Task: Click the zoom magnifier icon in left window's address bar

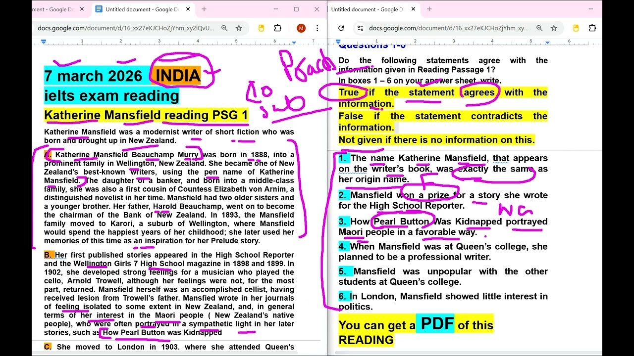Action: [225, 28]
